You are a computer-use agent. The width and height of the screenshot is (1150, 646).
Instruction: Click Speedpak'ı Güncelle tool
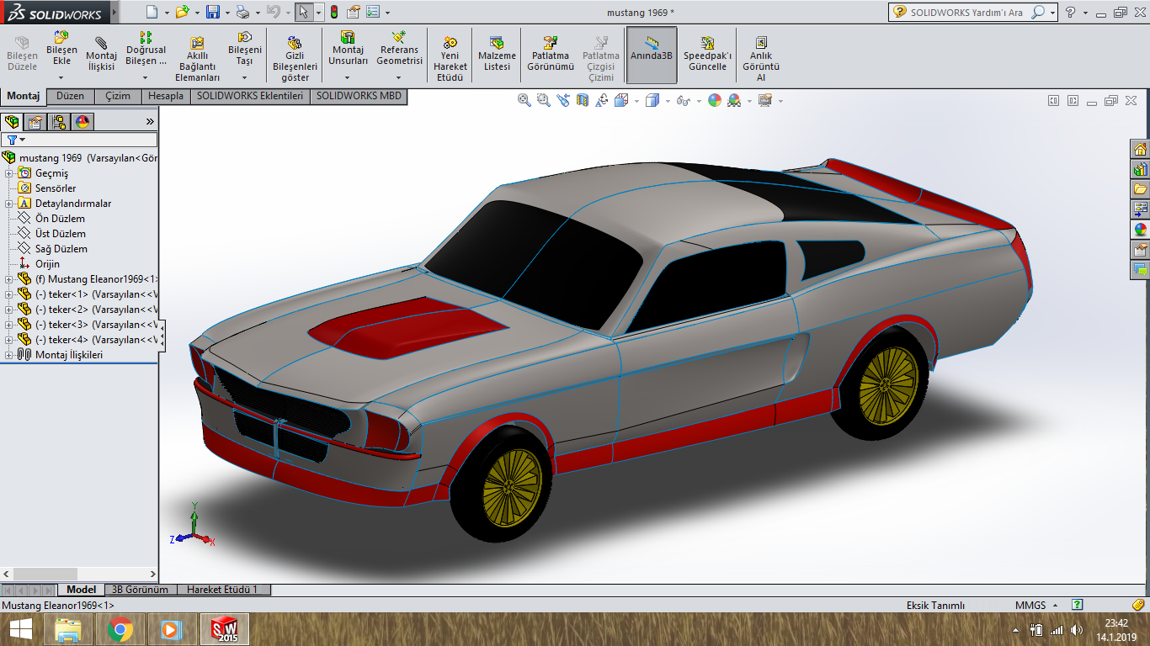pyautogui.click(x=707, y=54)
